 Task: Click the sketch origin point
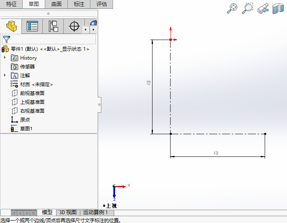click(x=171, y=39)
